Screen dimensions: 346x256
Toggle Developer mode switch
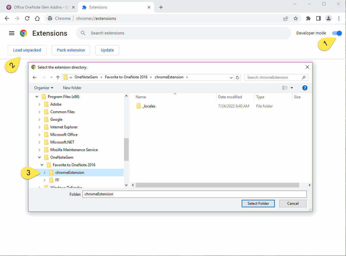click(337, 33)
